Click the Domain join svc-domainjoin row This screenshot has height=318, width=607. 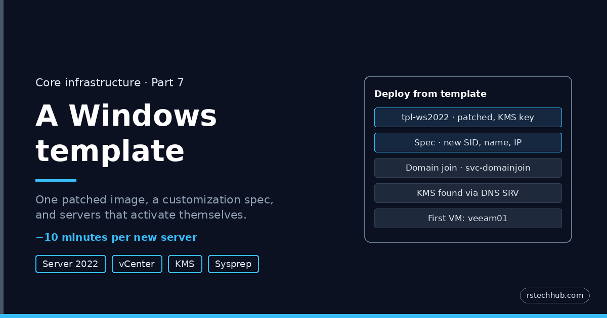coord(468,168)
